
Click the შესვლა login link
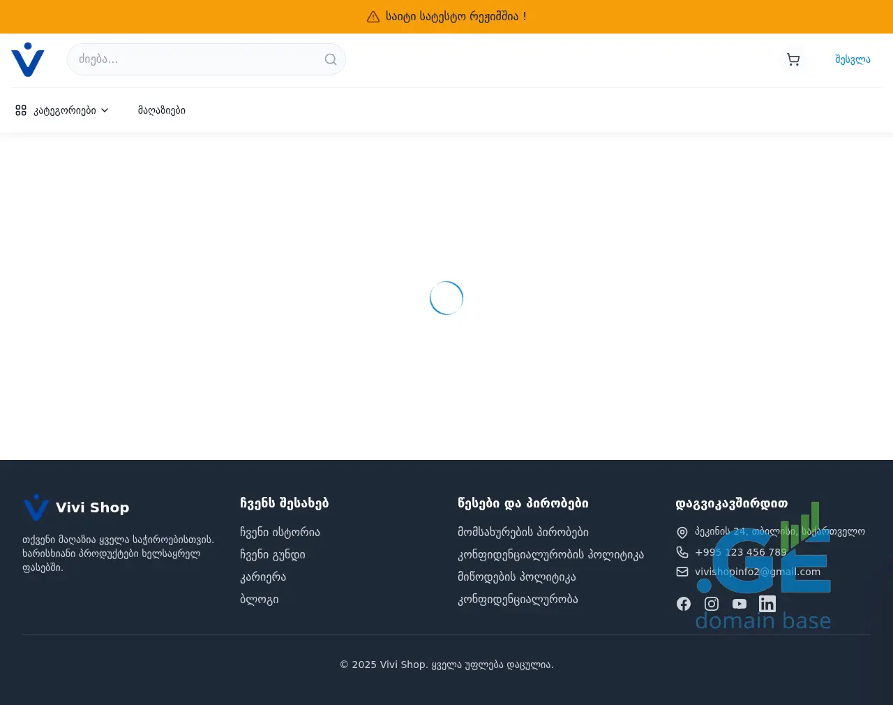coord(853,60)
